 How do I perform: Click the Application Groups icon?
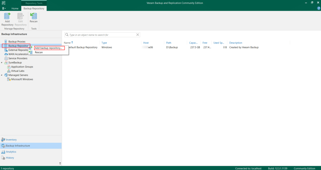click(x=9, y=67)
